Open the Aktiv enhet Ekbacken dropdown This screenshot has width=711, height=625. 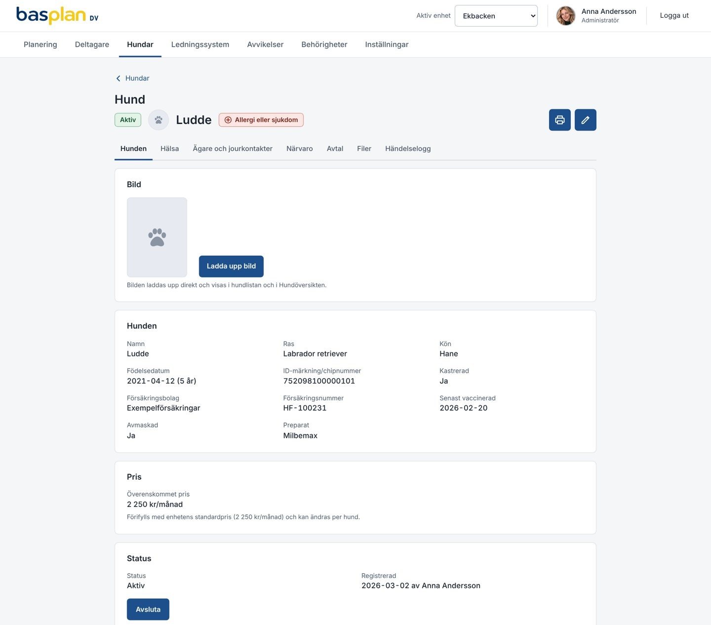pos(496,16)
